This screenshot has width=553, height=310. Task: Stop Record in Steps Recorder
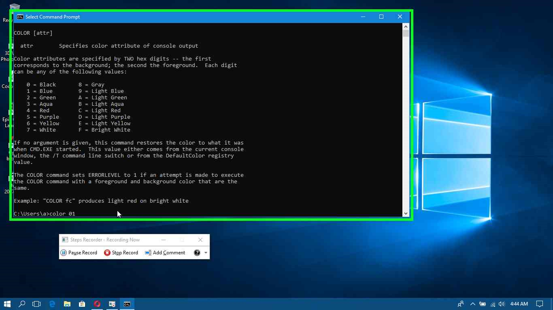[121, 253]
